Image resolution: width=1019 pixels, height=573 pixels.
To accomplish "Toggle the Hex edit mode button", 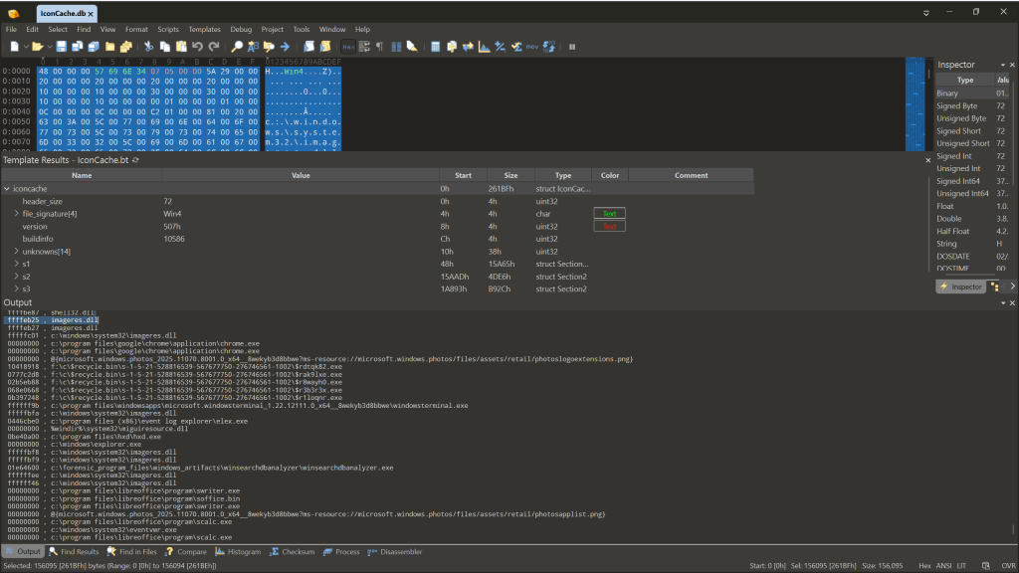I will click(x=348, y=47).
